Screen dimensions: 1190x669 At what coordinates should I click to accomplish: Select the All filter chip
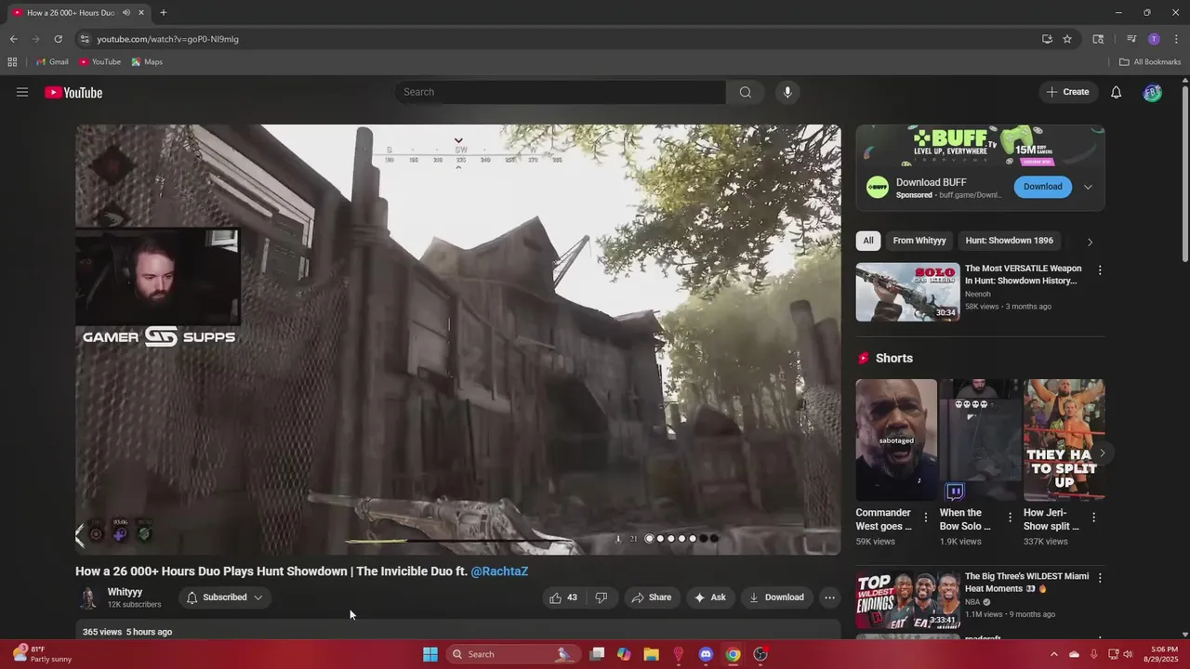(x=868, y=241)
